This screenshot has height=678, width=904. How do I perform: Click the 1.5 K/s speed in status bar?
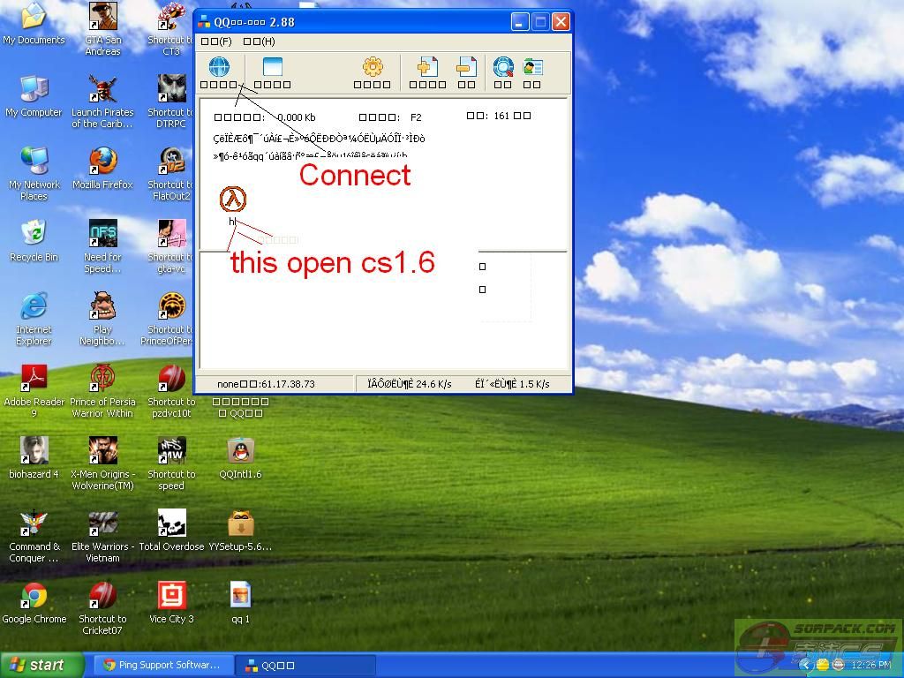point(534,384)
